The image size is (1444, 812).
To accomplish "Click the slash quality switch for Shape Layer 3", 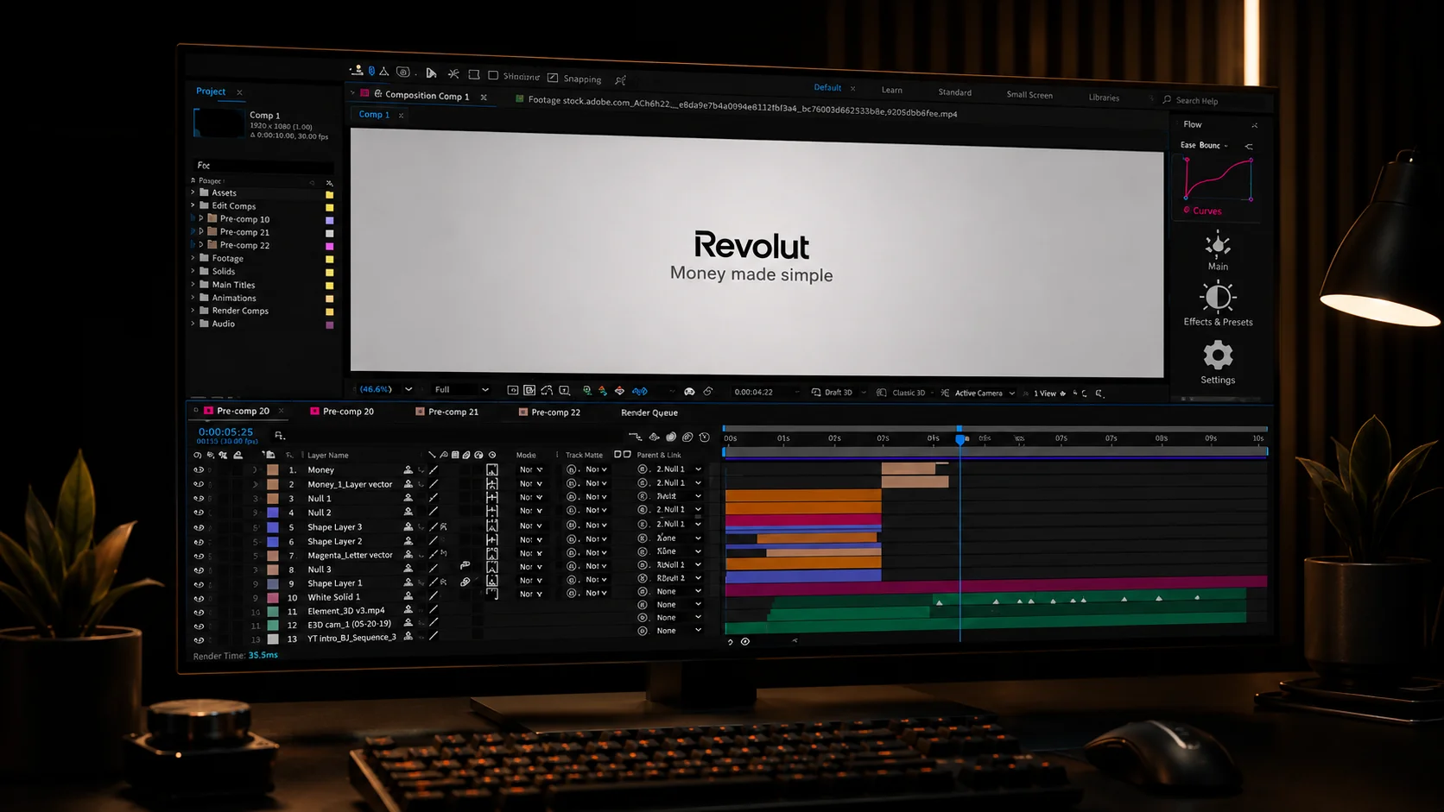I will [x=434, y=526].
